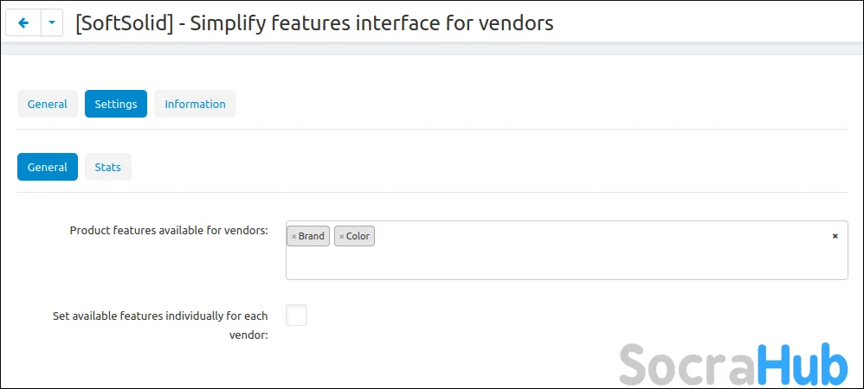Switch to the top-level General tab
The image size is (864, 389).
(48, 104)
